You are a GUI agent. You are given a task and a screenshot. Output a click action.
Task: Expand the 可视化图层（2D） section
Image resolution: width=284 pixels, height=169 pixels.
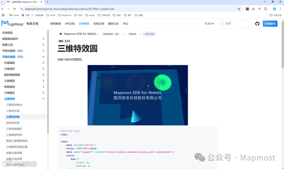click(x=43, y=51)
